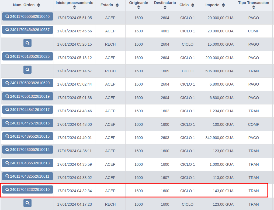This screenshot has height=210, width=274.
Task: Sort by Num. Orden column arrows
Action: tap(39, 5)
